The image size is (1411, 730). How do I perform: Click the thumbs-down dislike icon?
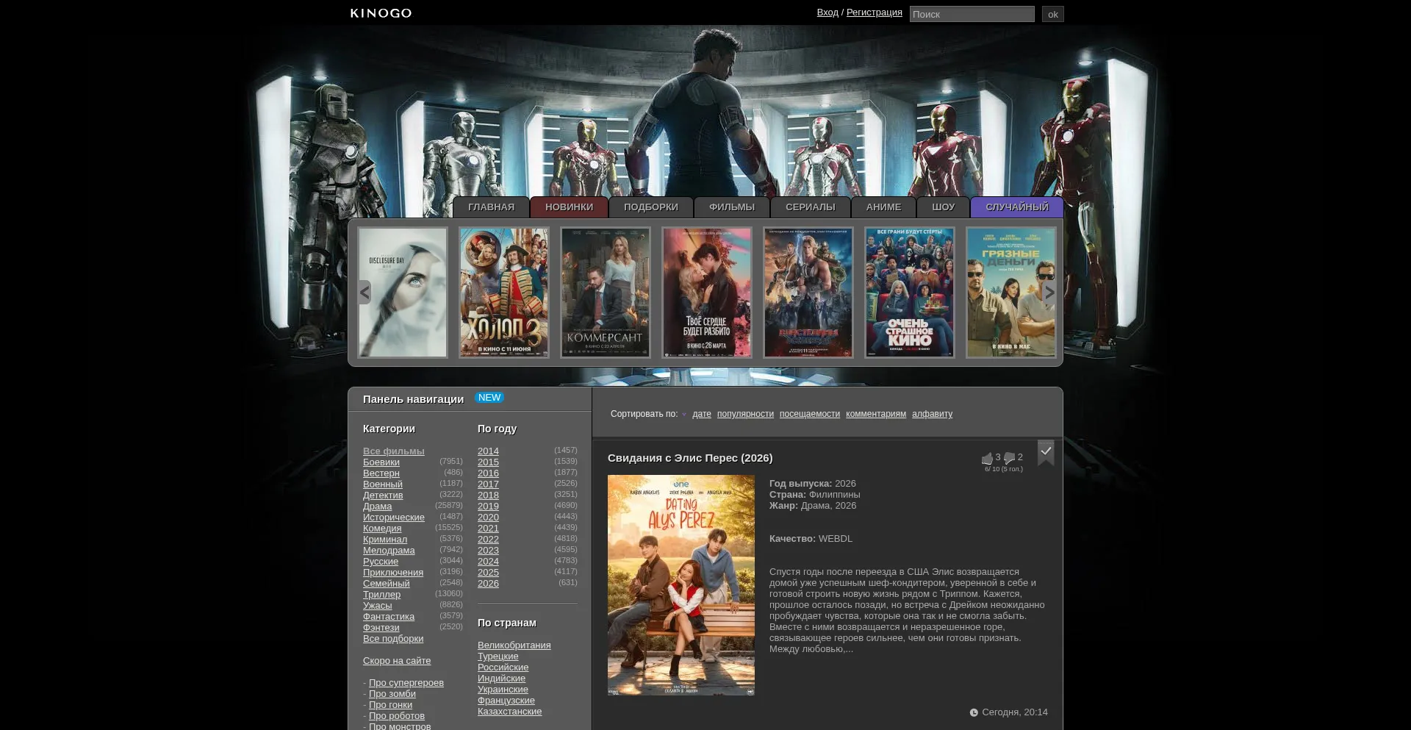pos(1010,459)
